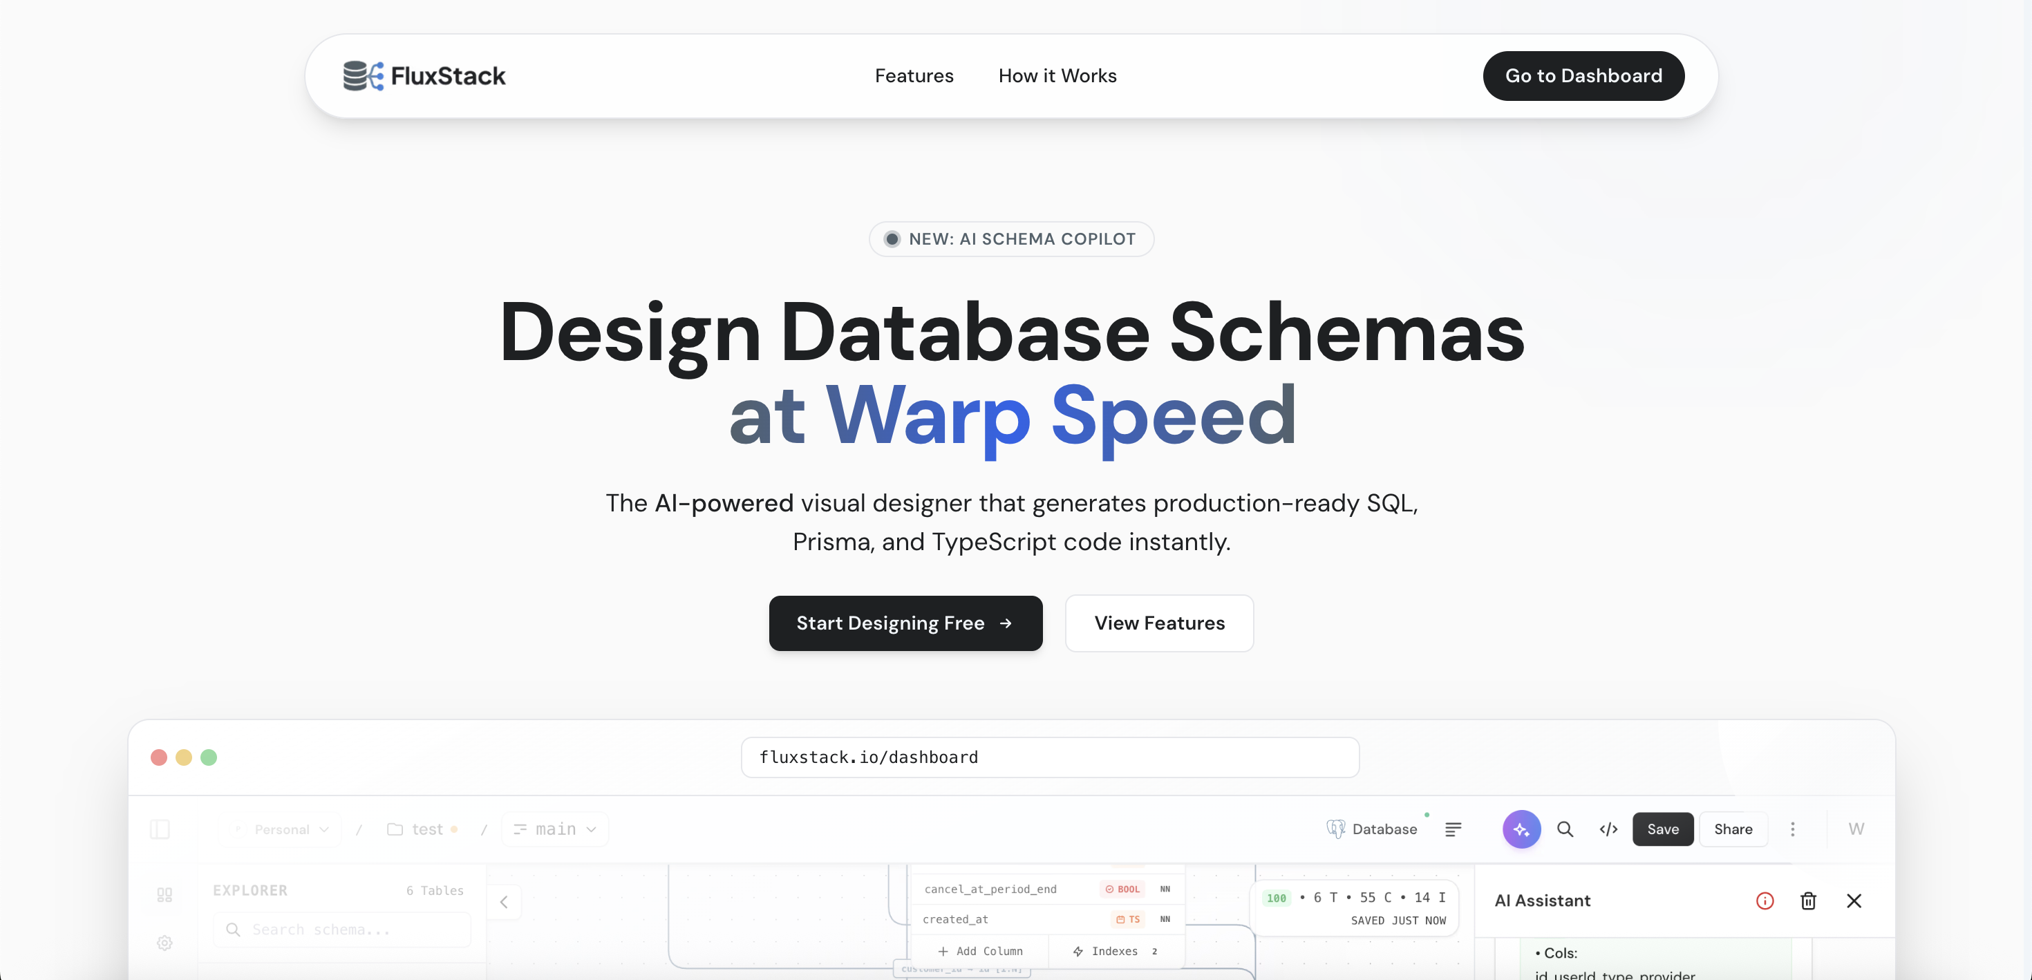
Task: Open the code view icon
Action: [1608, 829]
